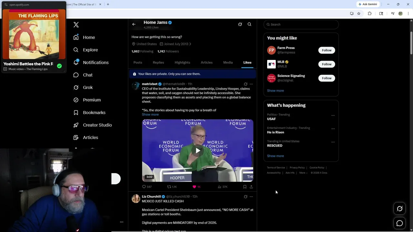Expand truncated matrixbot post text
The width and height of the screenshot is (413, 232).
coord(150,114)
